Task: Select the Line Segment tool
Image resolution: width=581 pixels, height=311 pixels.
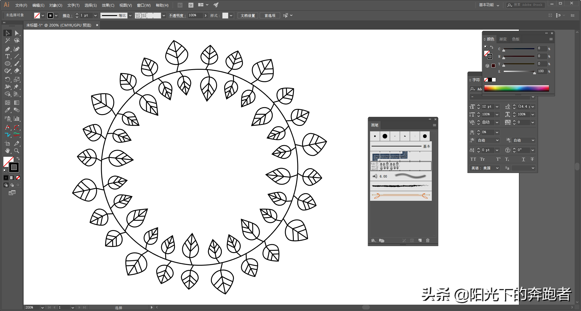Action: pos(17,56)
